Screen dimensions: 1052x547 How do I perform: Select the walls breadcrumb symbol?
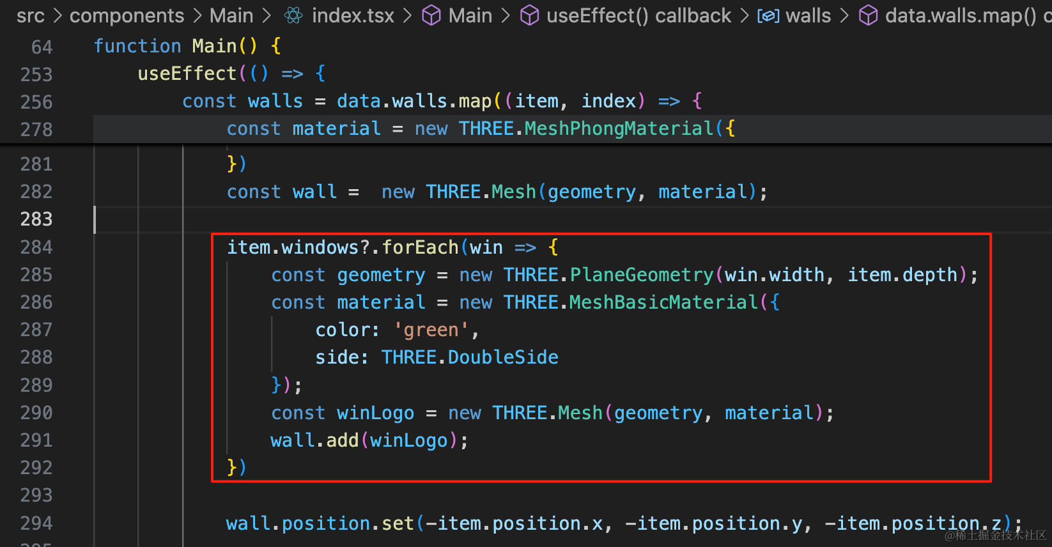pyautogui.click(x=808, y=15)
